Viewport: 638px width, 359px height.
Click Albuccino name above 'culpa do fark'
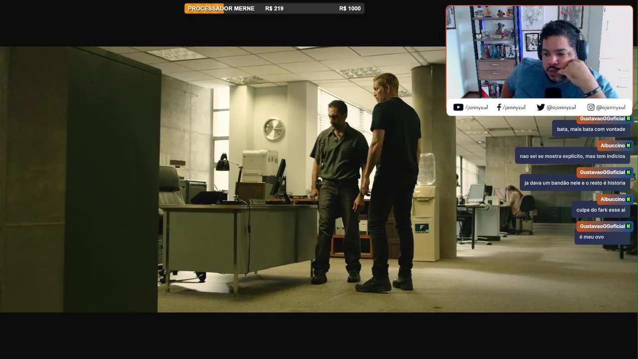613,199
